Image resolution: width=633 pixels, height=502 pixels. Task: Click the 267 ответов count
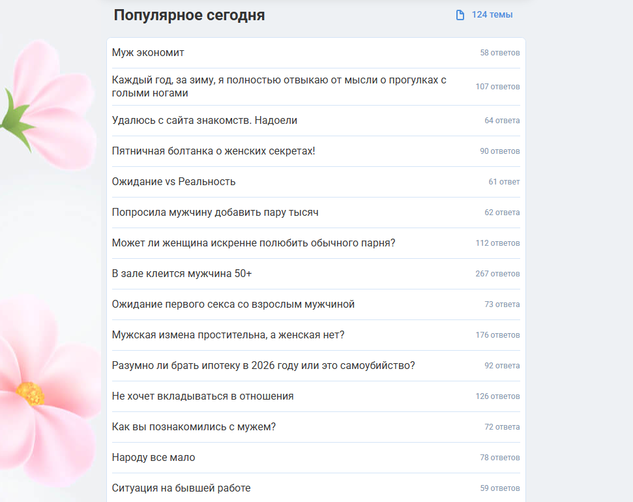click(x=497, y=274)
